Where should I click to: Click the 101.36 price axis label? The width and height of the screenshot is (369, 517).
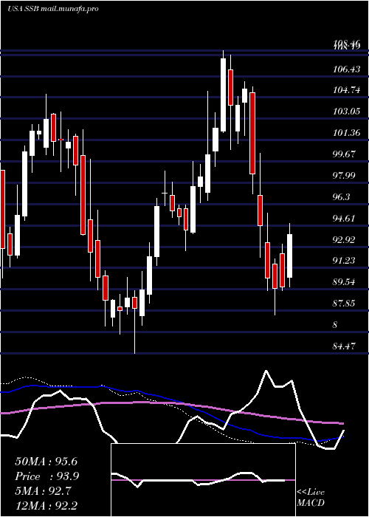(x=347, y=133)
